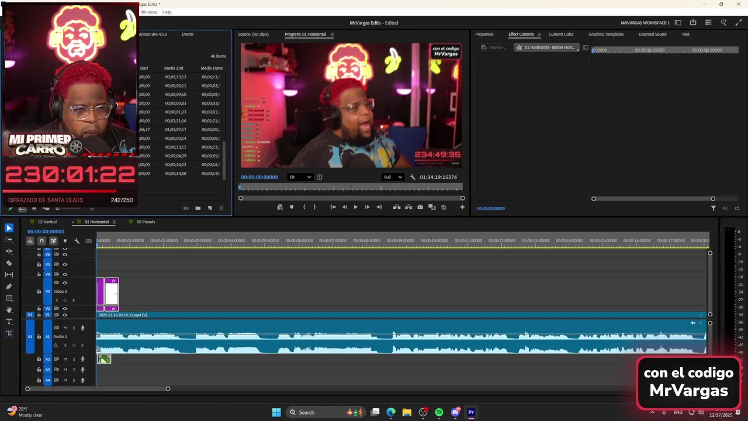Open 01 Horizontal - Mister Hors clip dropdown
Image resolution: width=748 pixels, height=421 pixels.
pyautogui.click(x=548, y=47)
